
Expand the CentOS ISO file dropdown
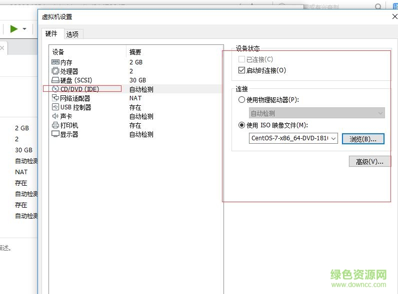333,138
